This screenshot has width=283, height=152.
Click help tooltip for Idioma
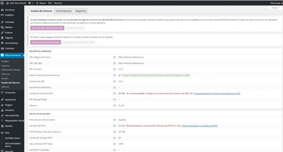pos(114,106)
